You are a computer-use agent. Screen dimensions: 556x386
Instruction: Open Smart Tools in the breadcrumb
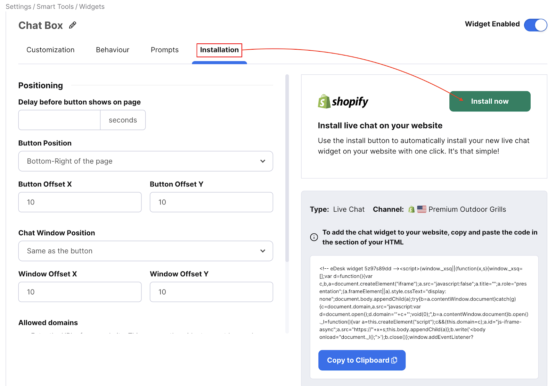(x=55, y=7)
